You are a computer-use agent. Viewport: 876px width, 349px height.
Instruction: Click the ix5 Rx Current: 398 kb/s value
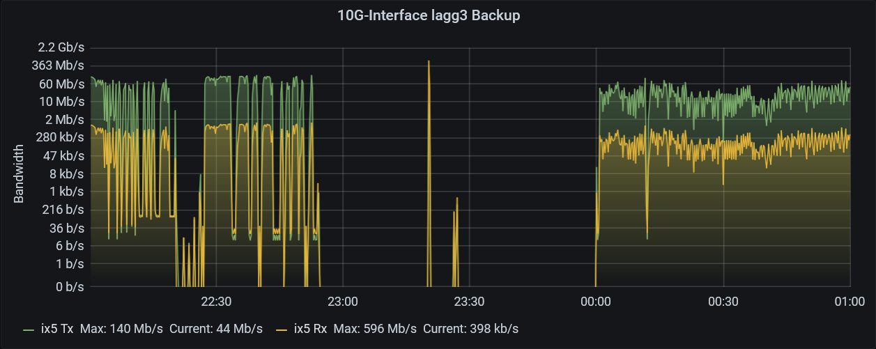click(x=470, y=328)
